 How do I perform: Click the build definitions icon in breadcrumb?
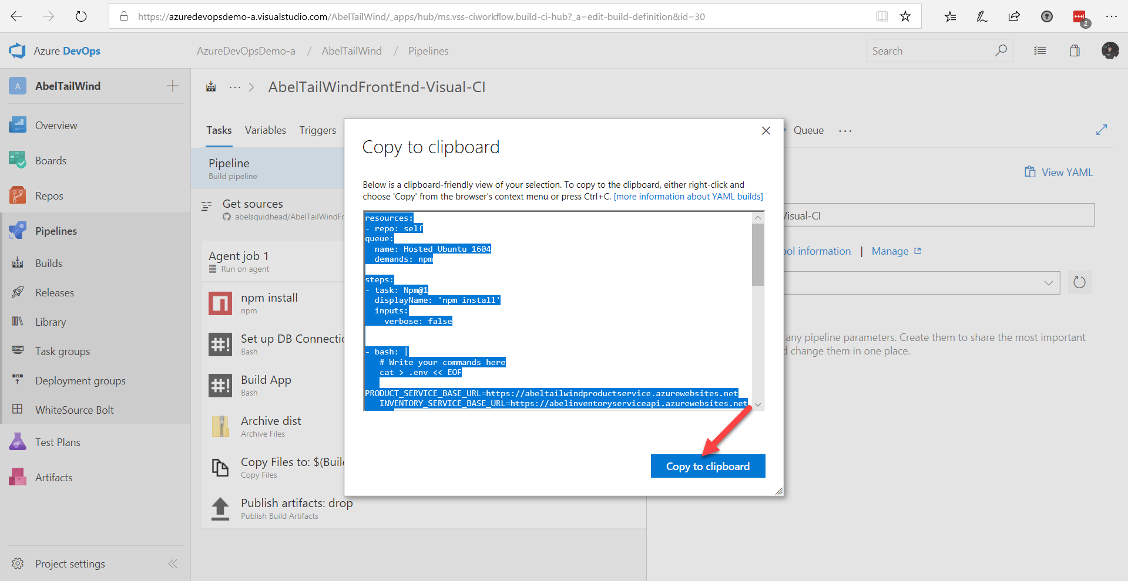211,87
